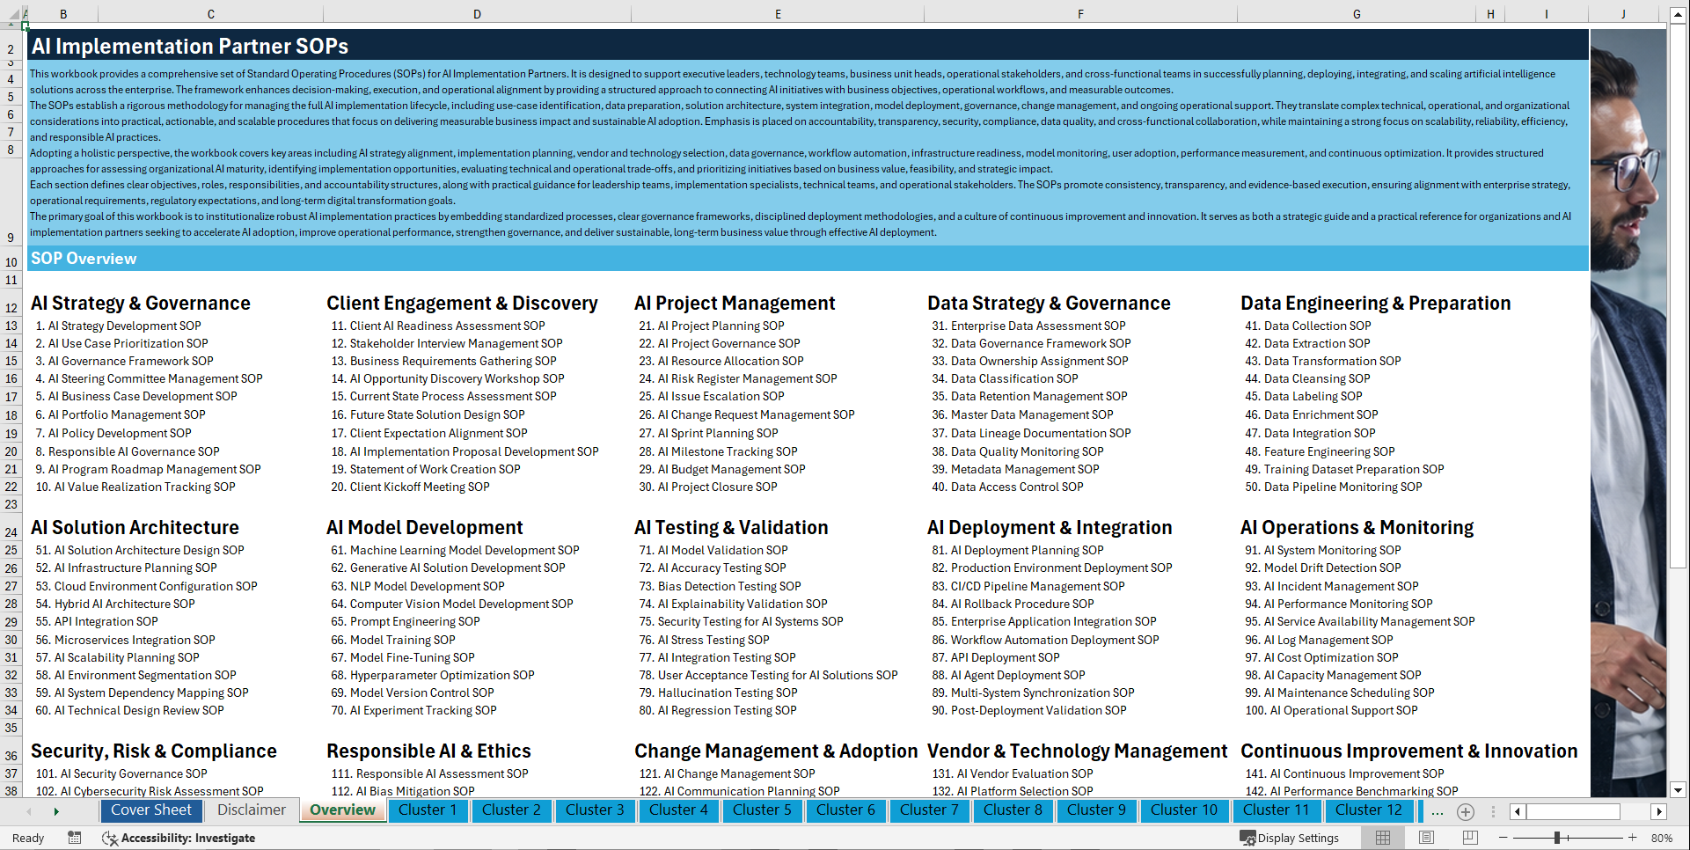The image size is (1690, 850).
Task: Switch to Cluster 5 sheet
Action: [x=762, y=810]
